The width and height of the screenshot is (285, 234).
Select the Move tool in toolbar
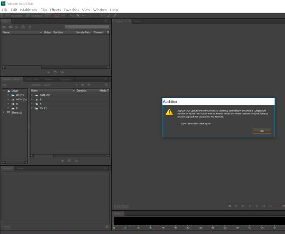(x=72, y=16)
